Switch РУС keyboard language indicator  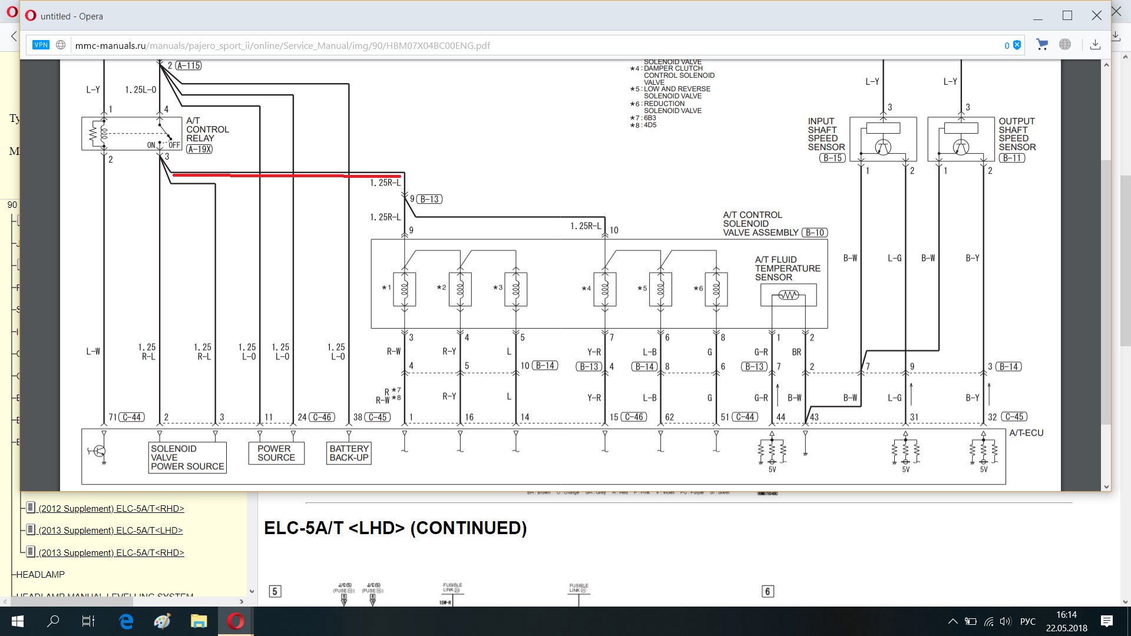(1027, 621)
